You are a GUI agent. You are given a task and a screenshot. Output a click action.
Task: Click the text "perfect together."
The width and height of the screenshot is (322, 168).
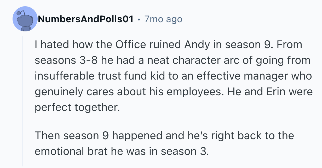pyautogui.click(x=77, y=108)
